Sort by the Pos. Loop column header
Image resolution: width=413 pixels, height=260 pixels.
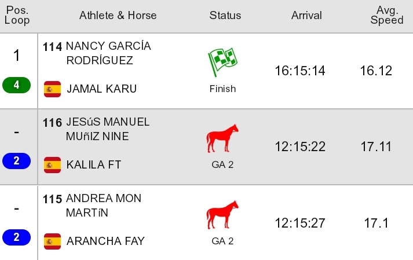[17, 16]
